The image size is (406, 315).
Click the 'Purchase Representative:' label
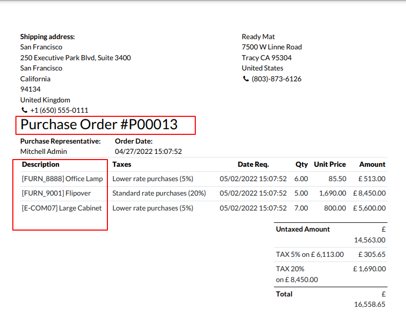(x=60, y=141)
